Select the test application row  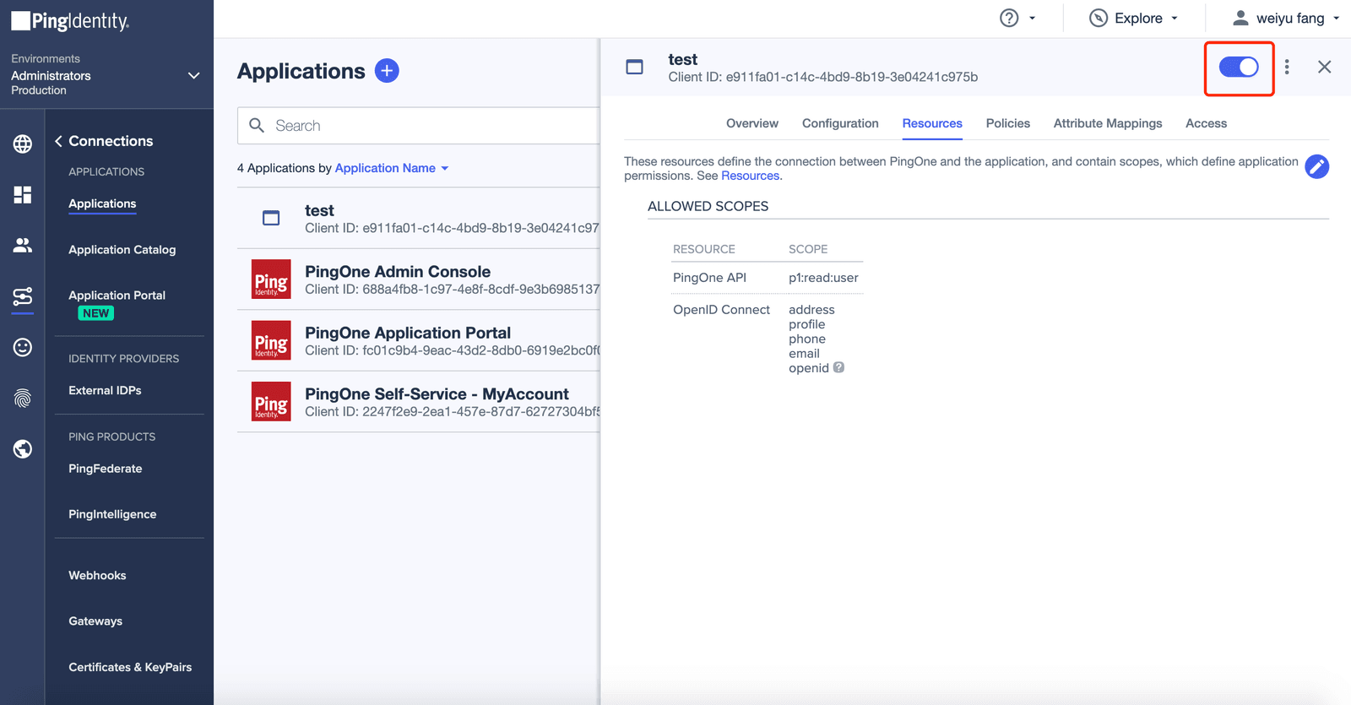point(418,218)
